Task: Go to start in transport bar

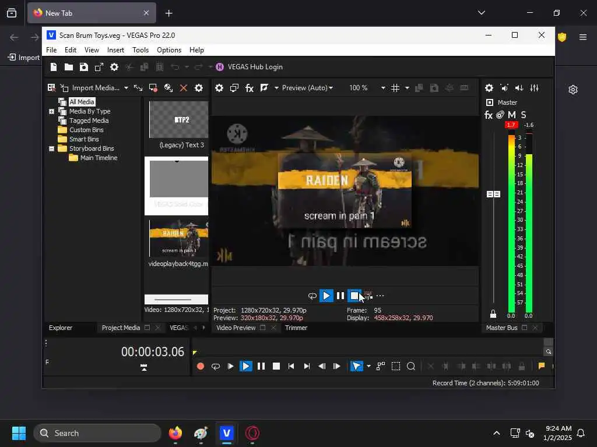Action: [x=292, y=366]
